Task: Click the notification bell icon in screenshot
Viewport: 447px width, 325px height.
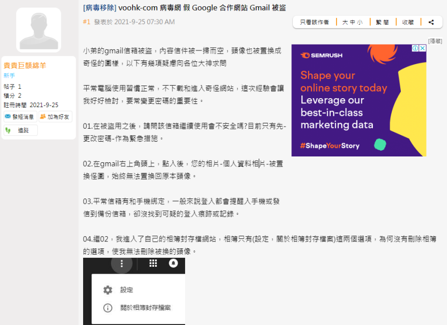Action: (x=174, y=263)
